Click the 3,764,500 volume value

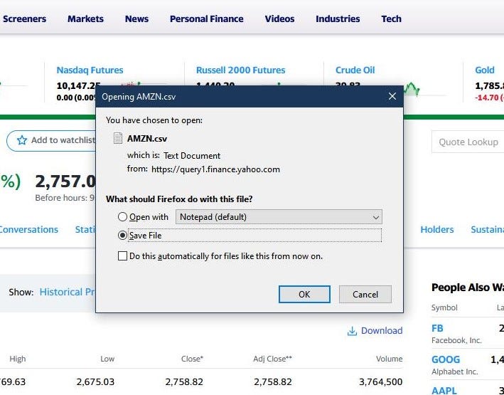[380, 381]
